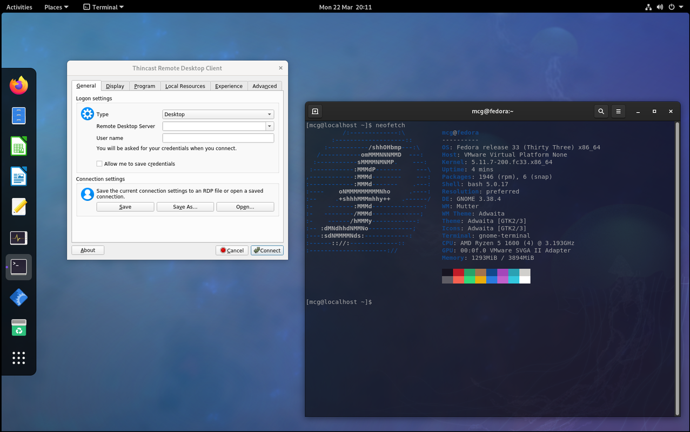Enable Allow me to save credentials
This screenshot has height=432, width=690.
tap(99, 164)
